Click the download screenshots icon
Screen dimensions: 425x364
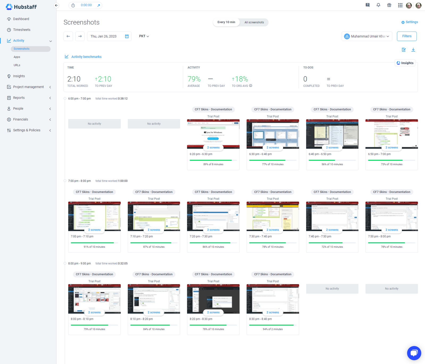413,50
